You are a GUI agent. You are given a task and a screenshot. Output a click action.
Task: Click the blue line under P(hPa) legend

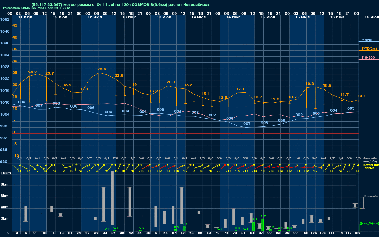369,42
